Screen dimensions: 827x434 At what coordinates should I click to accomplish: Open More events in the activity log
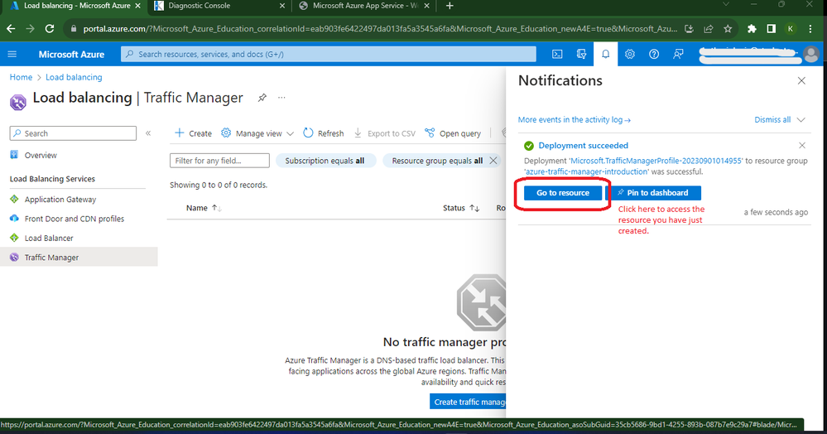click(x=574, y=120)
